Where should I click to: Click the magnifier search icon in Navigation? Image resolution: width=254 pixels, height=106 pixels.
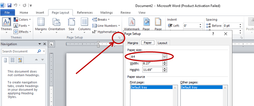click(39, 51)
